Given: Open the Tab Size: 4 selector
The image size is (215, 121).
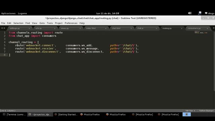Looking at the screenshot, I should coord(190,111).
